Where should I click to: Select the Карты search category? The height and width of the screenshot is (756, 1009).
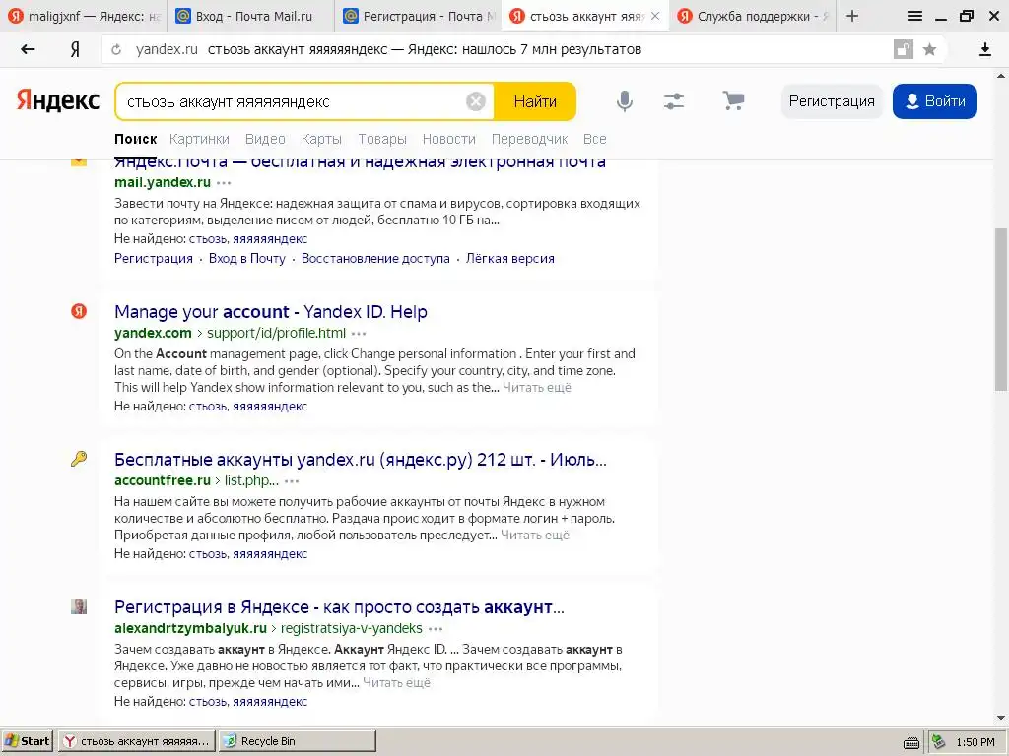(x=321, y=139)
